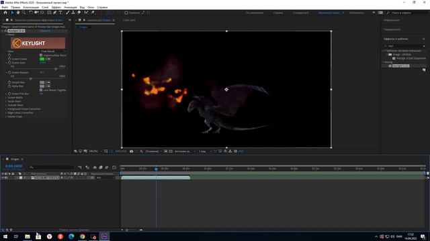The image size is (430, 241).
Task: Open the Правка menu
Action: [15, 7]
